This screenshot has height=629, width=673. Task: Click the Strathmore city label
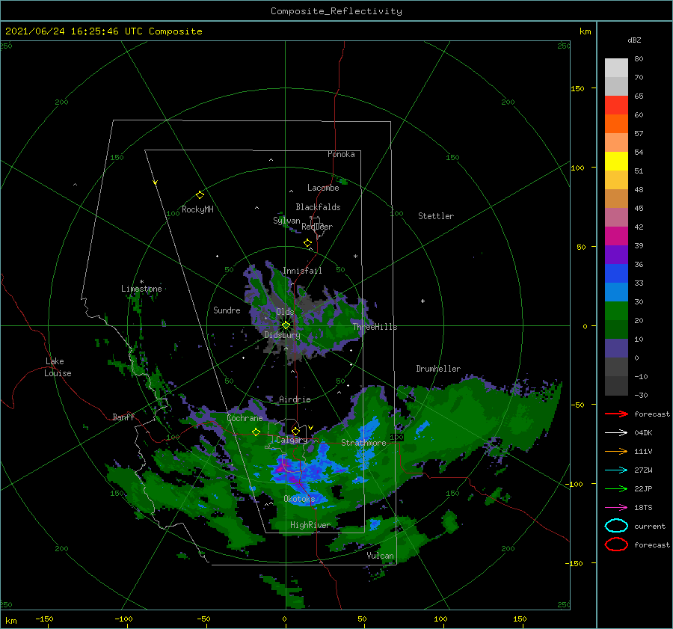click(x=363, y=443)
